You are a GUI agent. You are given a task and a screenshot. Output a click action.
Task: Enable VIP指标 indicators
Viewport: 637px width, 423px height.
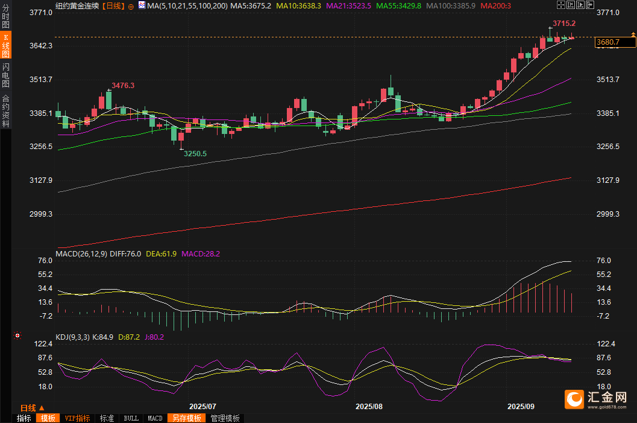click(77, 418)
